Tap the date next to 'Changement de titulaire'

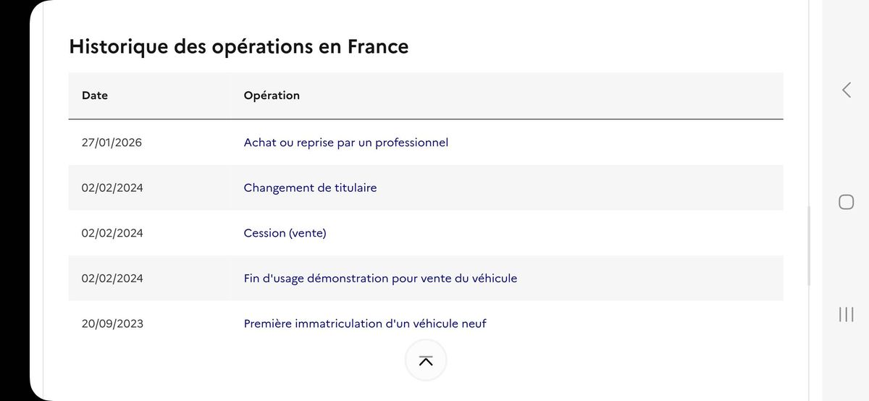(x=112, y=188)
